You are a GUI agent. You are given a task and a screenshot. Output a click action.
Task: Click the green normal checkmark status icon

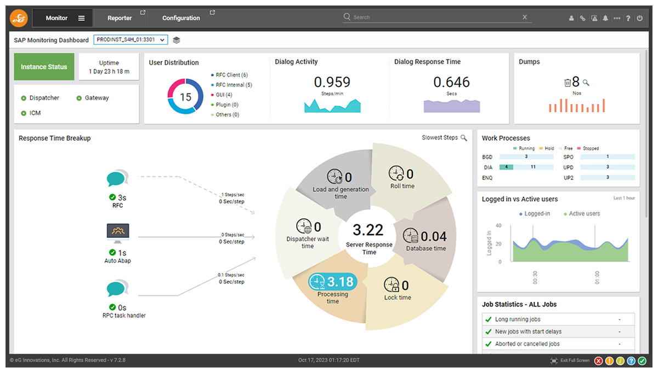[642, 360]
